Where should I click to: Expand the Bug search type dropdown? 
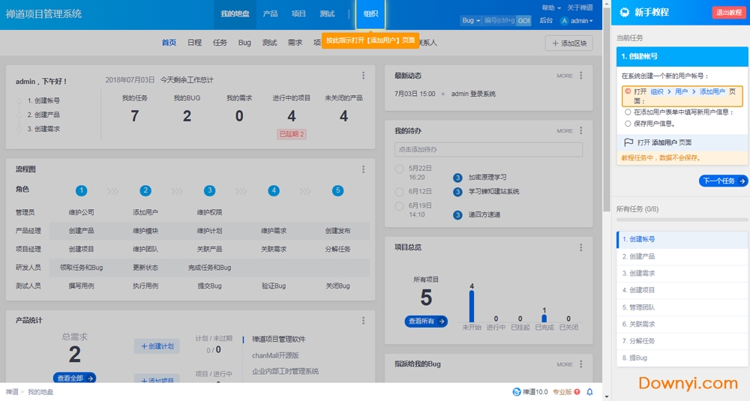[x=471, y=21]
